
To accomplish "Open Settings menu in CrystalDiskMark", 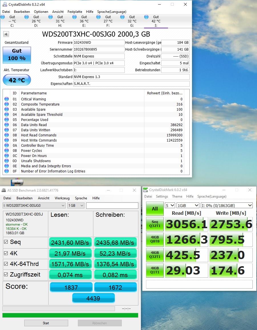I will pos(162,196).
